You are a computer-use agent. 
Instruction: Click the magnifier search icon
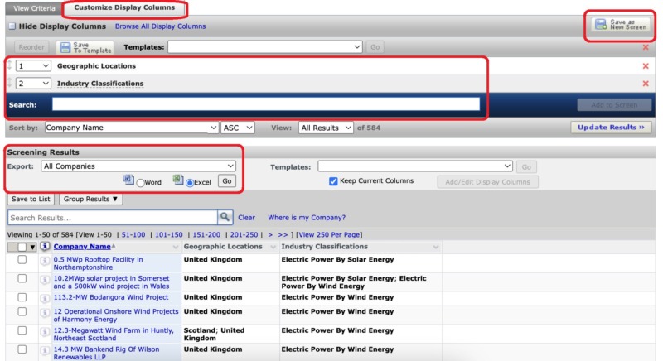pos(225,217)
